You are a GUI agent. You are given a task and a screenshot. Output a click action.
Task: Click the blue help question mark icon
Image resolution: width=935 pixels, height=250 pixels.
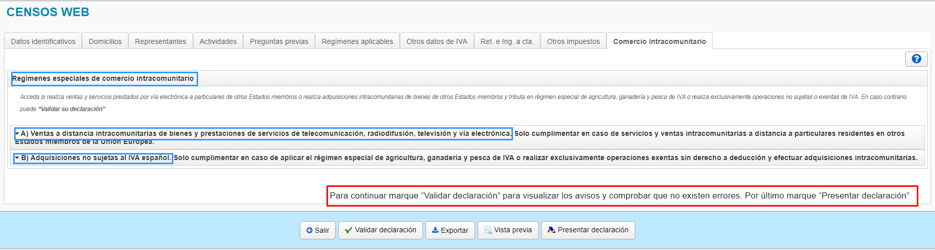[x=916, y=59]
